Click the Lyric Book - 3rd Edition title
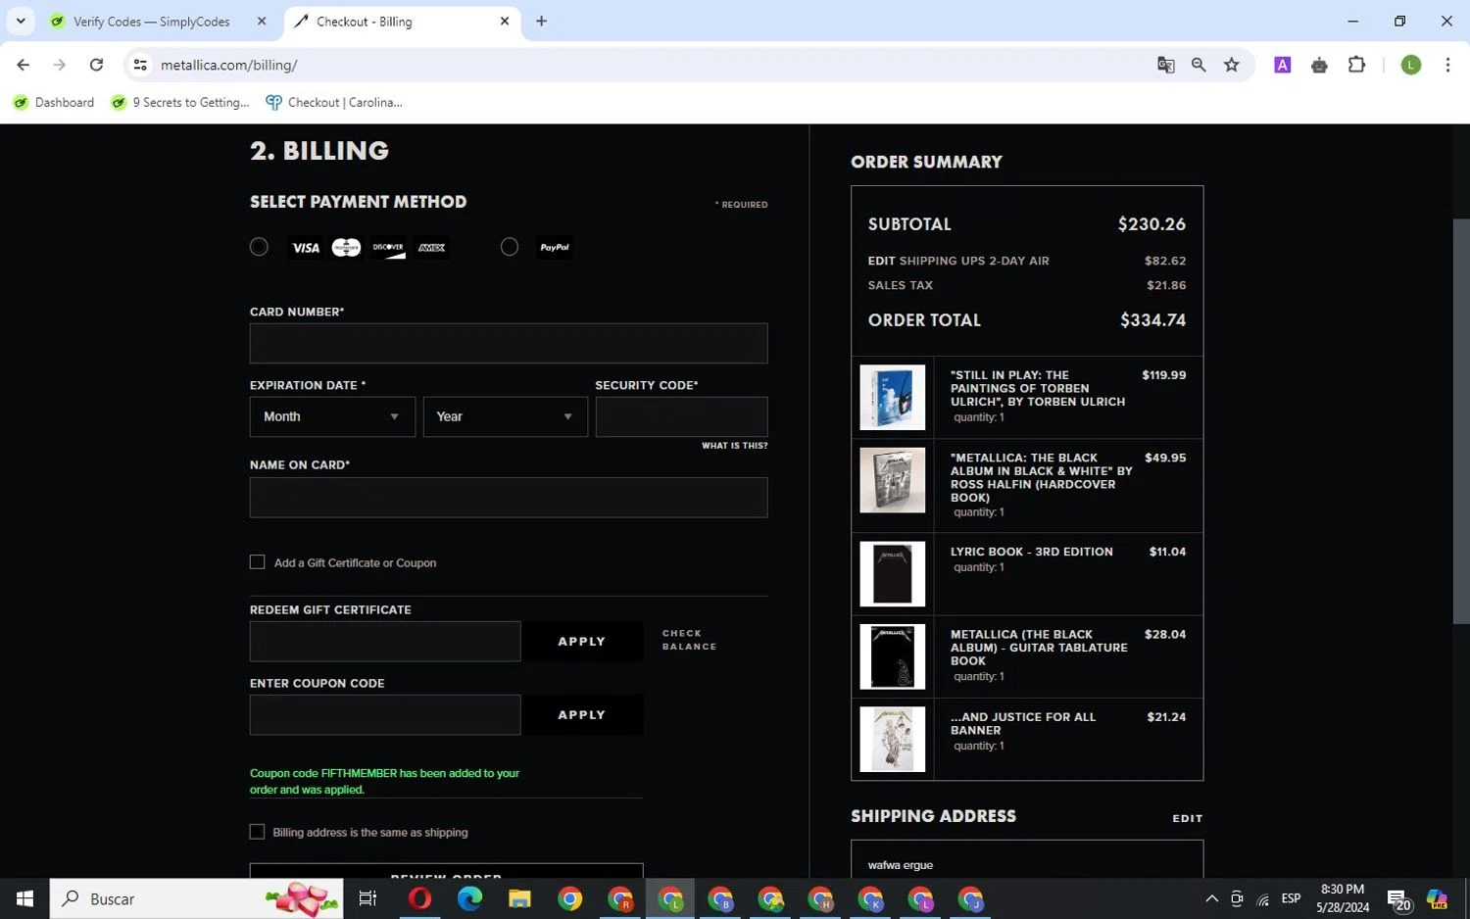The width and height of the screenshot is (1470, 919). 1031,552
